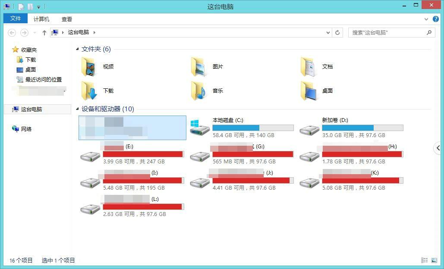Switch to the 计算机 ribbon tab
Viewport: 444px width, 269px height.
coord(41,19)
